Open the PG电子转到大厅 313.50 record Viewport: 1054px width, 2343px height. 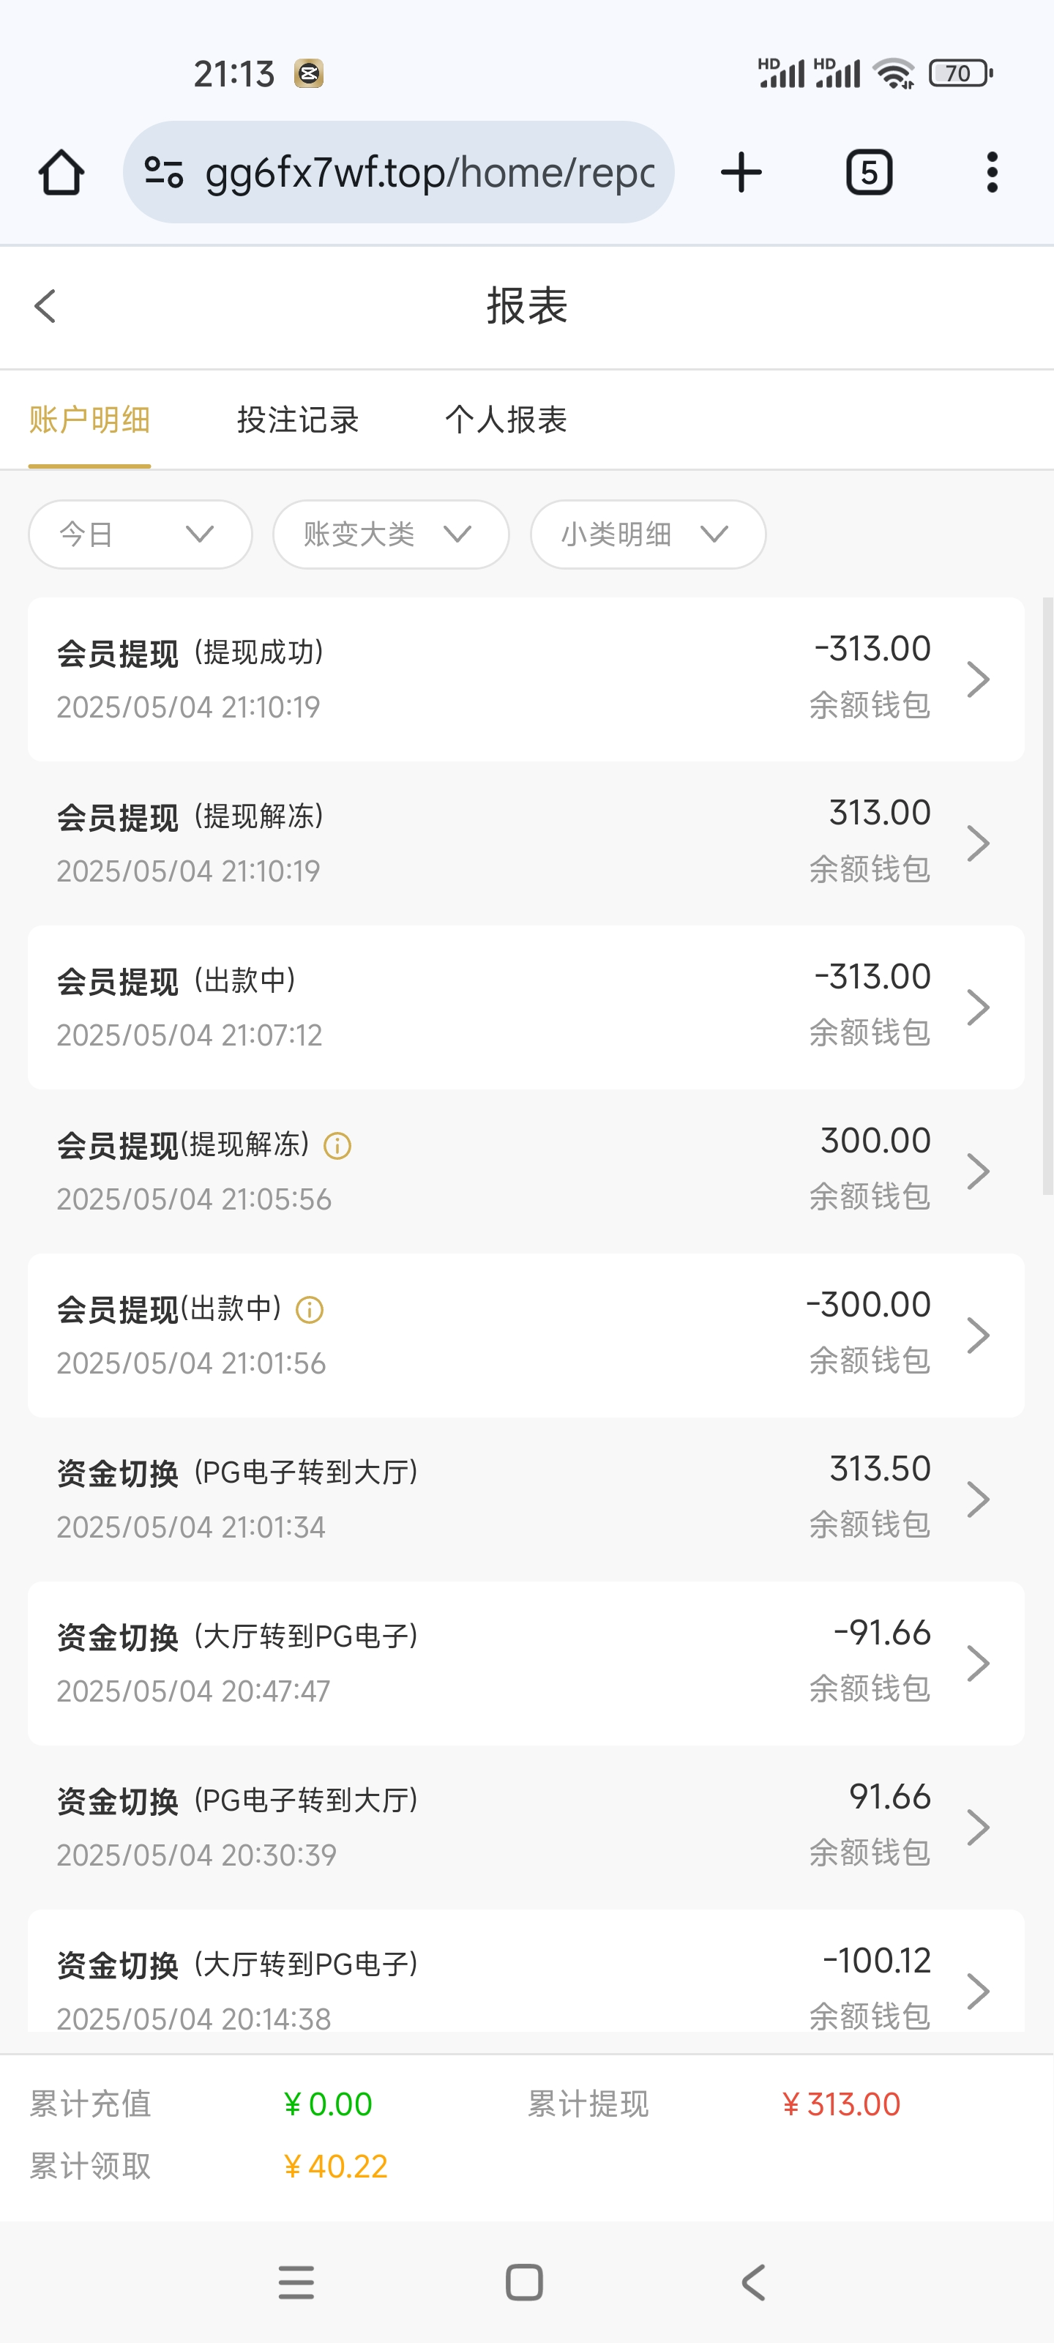click(x=526, y=1498)
